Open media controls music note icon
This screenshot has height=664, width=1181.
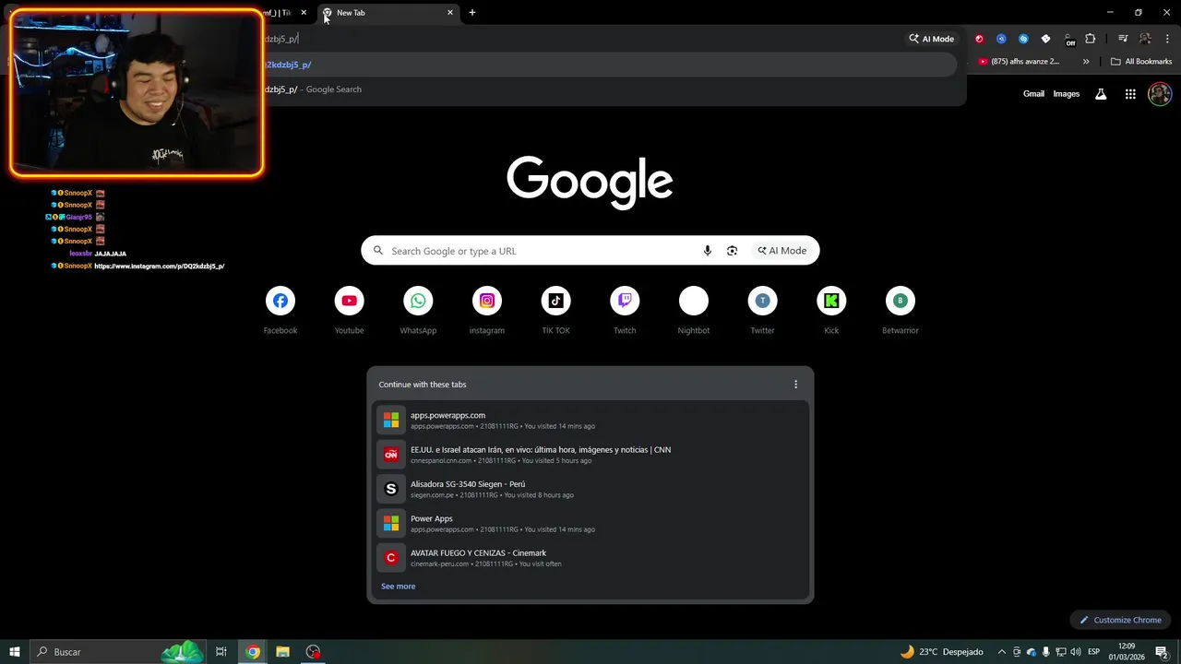pyautogui.click(x=1123, y=39)
